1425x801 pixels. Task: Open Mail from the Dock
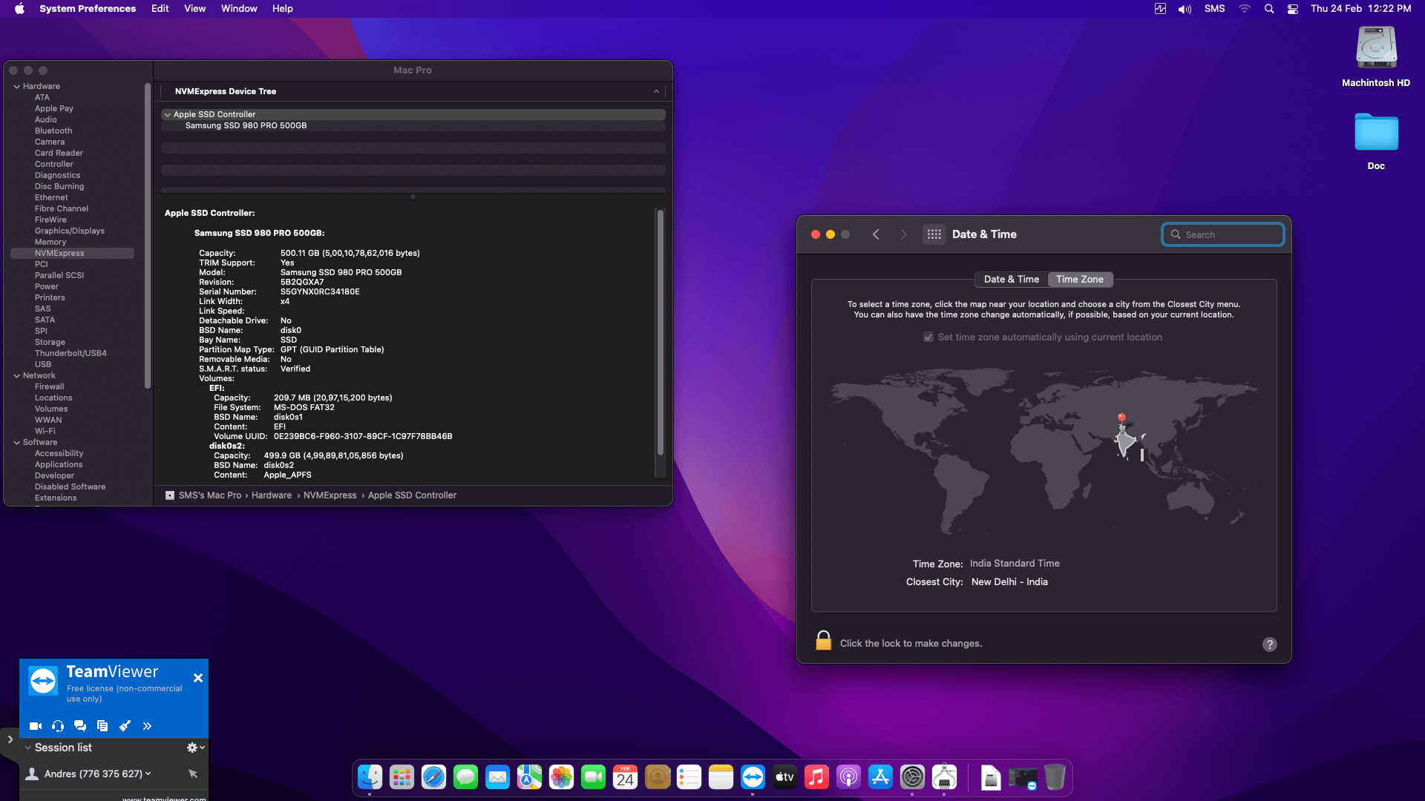[x=497, y=777]
